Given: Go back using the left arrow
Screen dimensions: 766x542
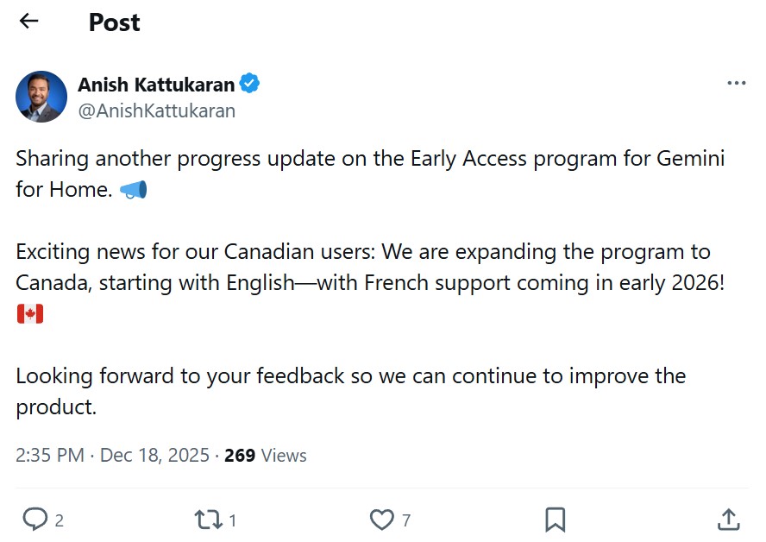Looking at the screenshot, I should click(x=29, y=22).
